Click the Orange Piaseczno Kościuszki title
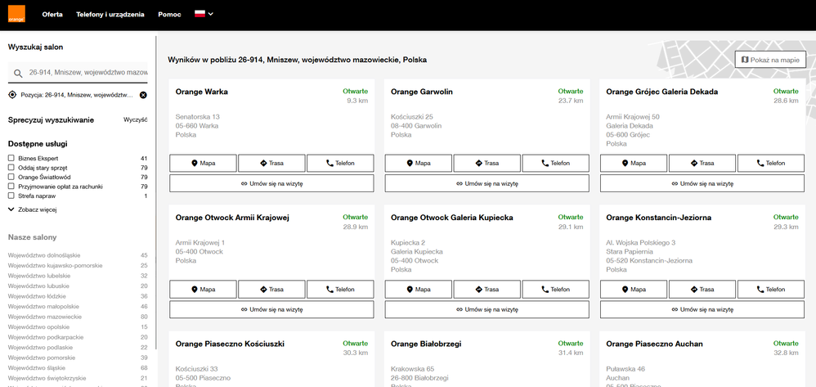The width and height of the screenshot is (816, 387). tap(230, 344)
